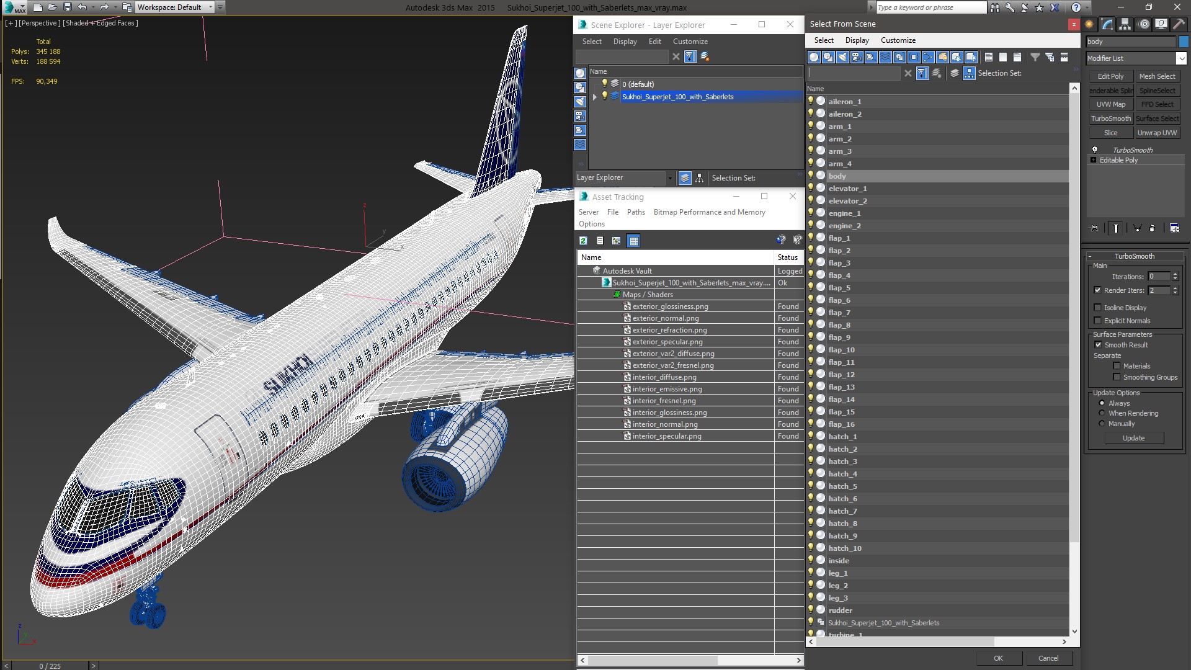Click Select None icon in Select From Scene
The width and height of the screenshot is (1191, 670).
coord(1003,57)
